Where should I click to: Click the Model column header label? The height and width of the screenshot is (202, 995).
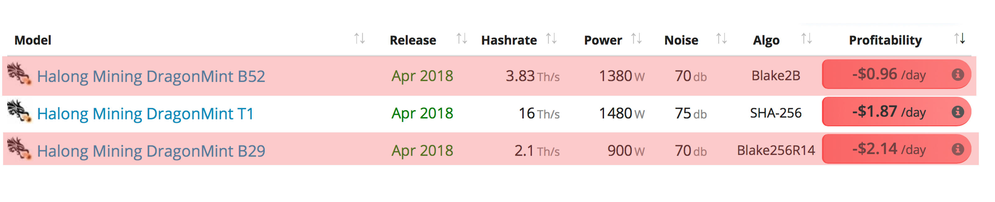[x=33, y=40]
